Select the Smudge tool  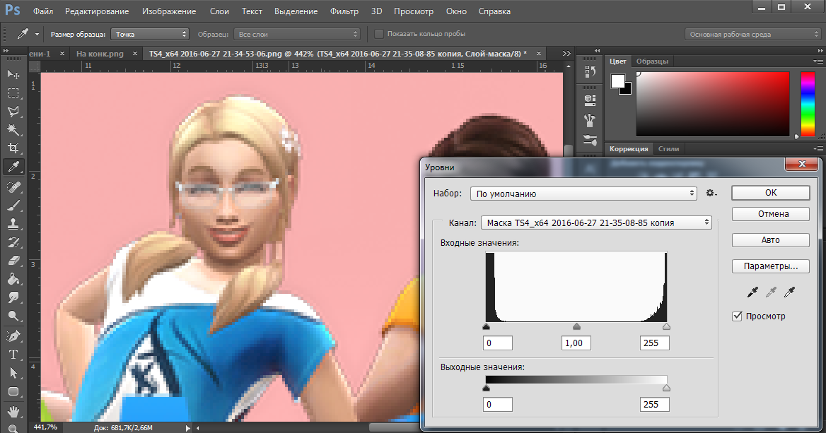click(x=13, y=297)
